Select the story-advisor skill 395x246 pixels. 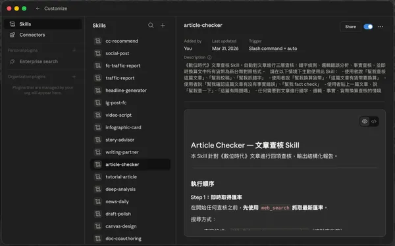130,140
